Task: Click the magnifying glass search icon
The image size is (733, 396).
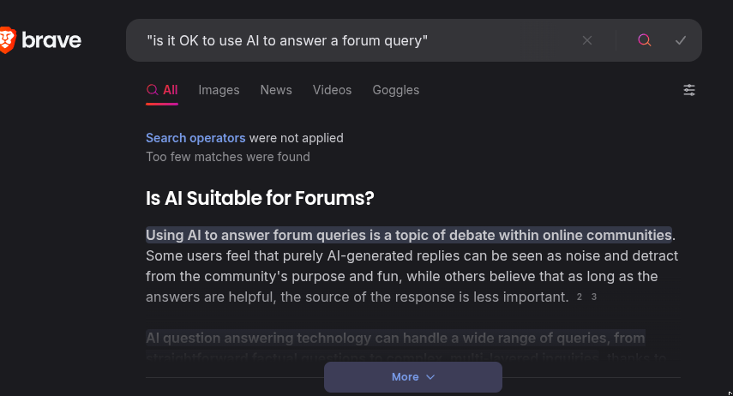Action: tap(645, 40)
